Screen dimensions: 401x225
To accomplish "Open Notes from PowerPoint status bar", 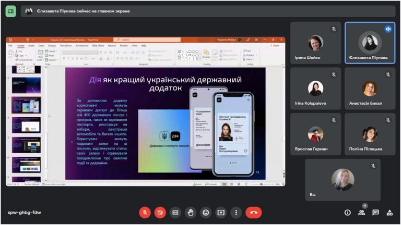I will point(197,184).
